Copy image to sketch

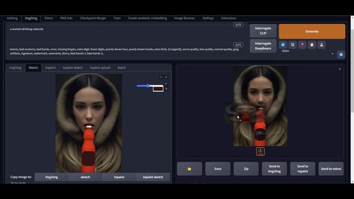(85, 177)
